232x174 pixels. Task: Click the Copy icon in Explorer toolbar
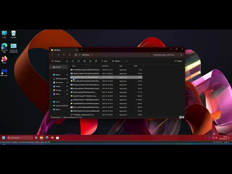[73, 61]
